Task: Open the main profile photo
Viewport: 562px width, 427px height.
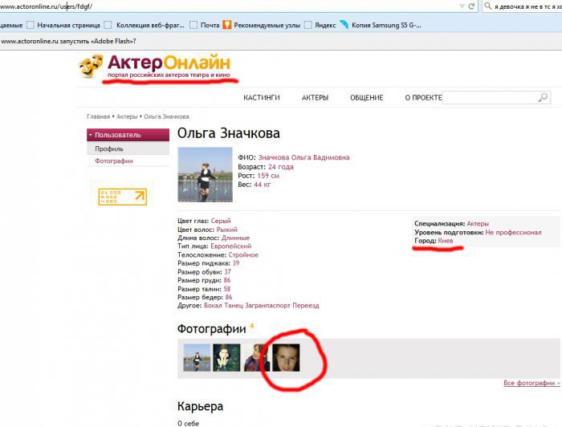Action: 205,174
